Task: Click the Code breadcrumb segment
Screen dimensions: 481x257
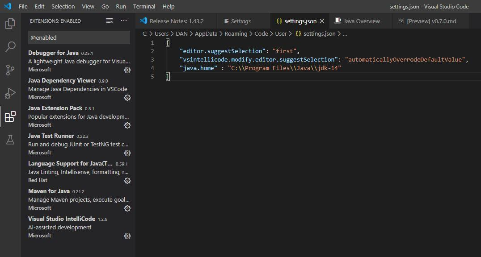Action: 261,34
